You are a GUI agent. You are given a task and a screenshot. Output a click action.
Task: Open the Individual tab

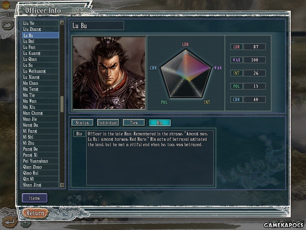point(108,122)
